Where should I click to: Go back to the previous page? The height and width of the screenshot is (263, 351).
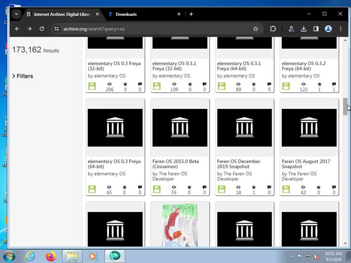[17, 29]
